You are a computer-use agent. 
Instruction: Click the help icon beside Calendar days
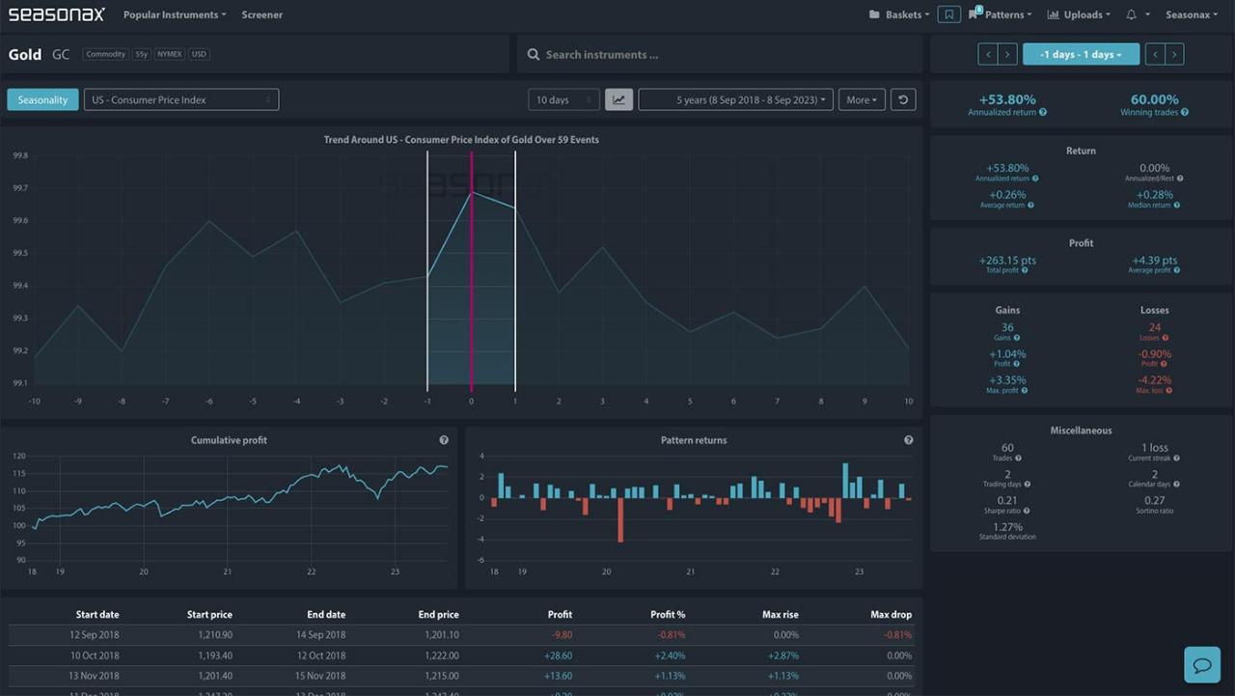coord(1177,485)
